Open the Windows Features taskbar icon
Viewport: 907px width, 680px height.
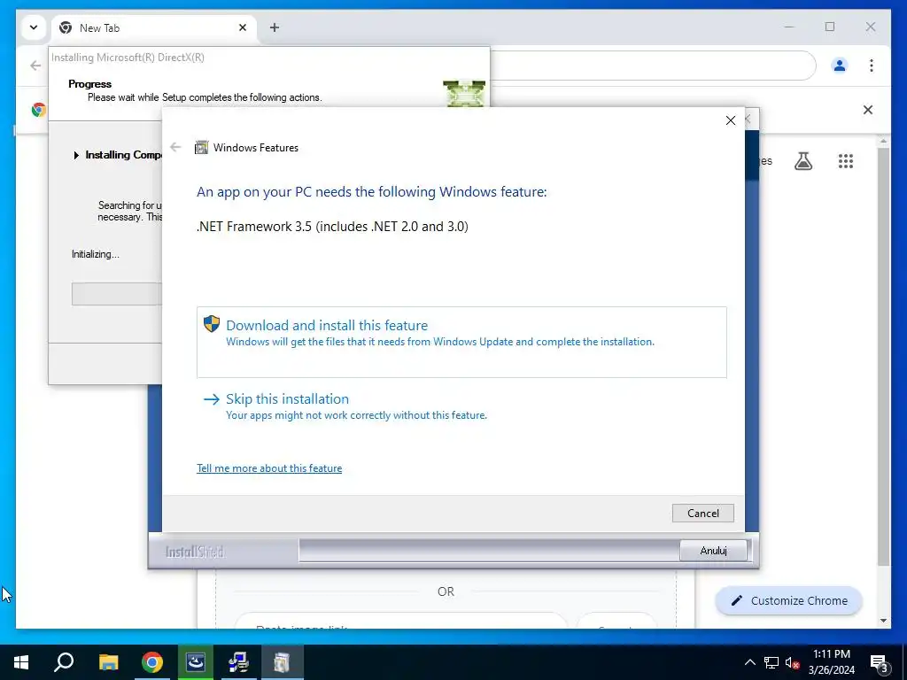282,662
